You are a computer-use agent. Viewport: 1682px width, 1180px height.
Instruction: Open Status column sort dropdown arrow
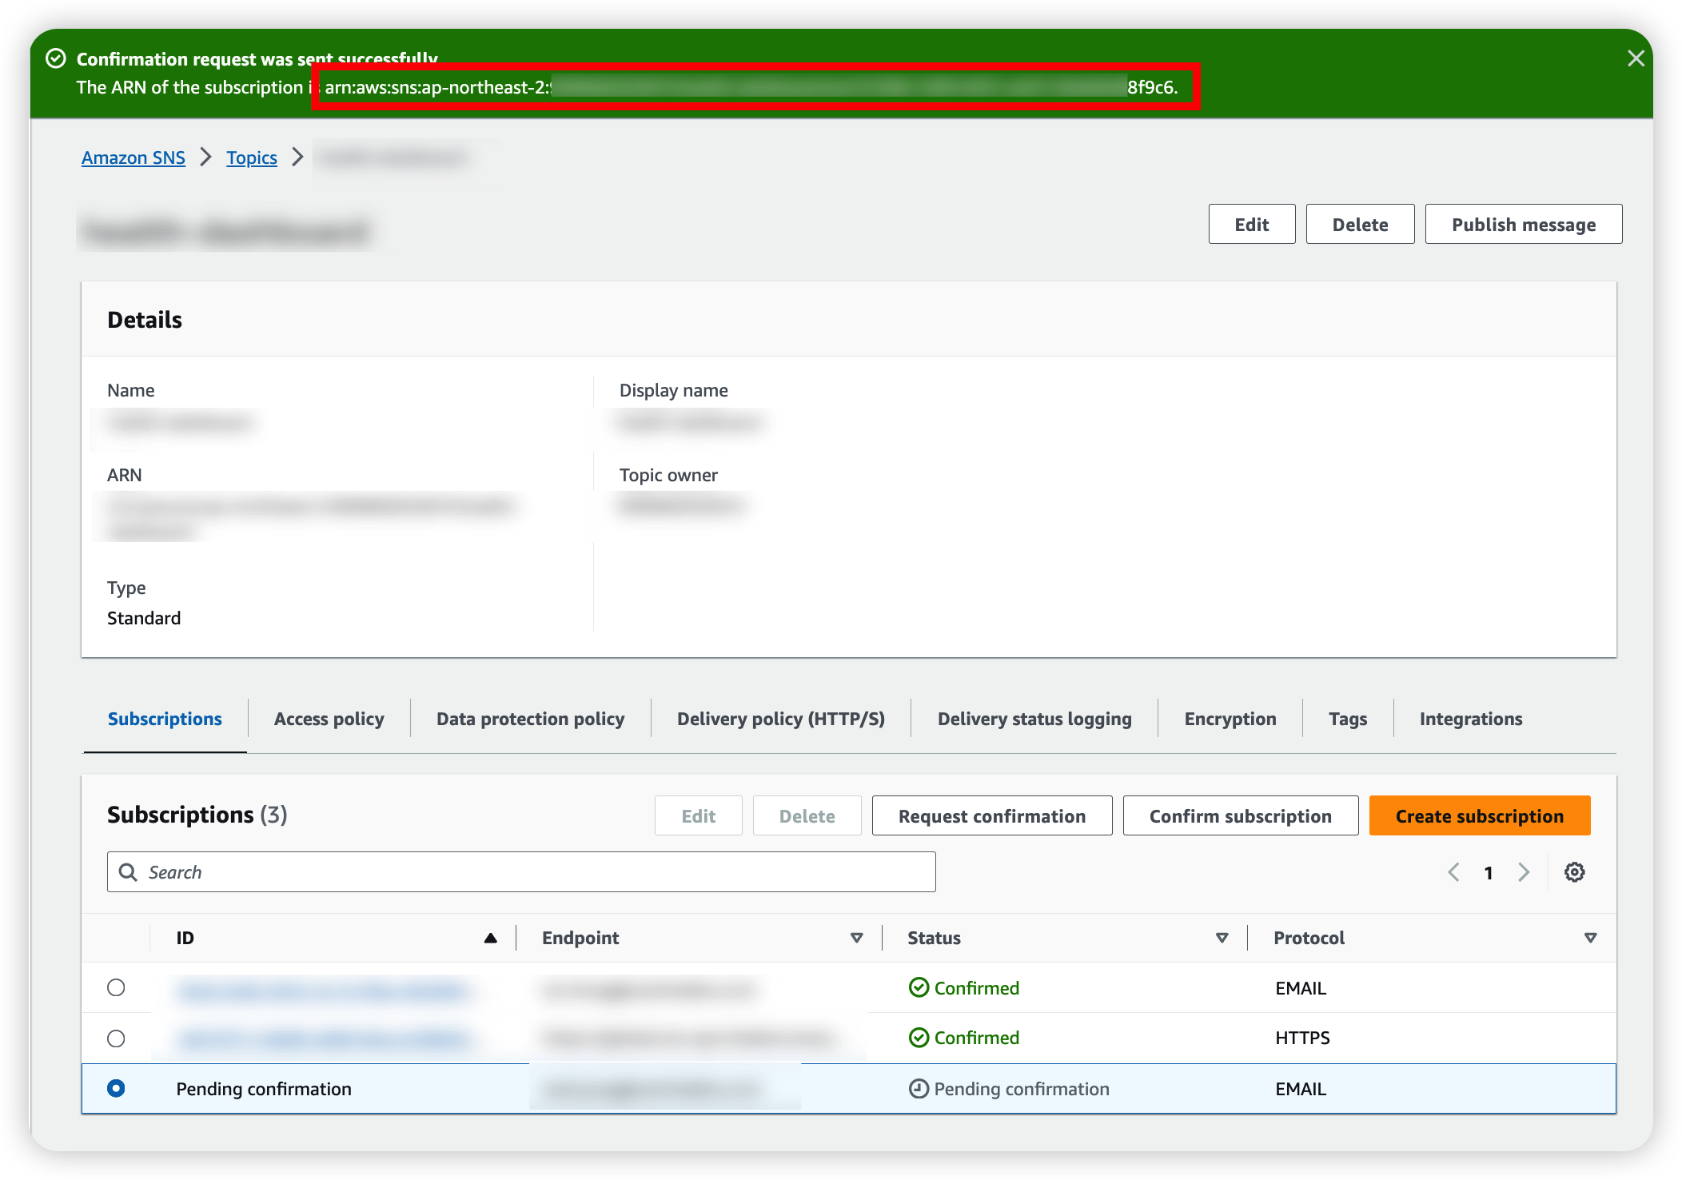pyautogui.click(x=1222, y=938)
